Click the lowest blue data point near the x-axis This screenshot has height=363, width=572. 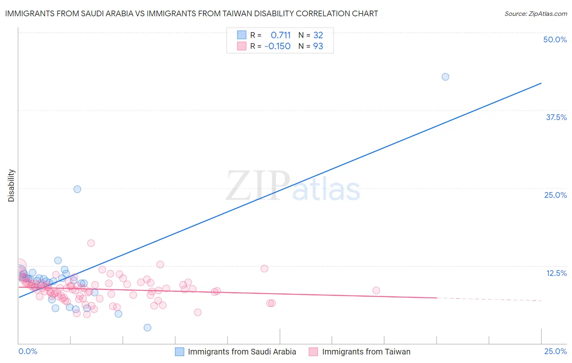click(x=148, y=328)
